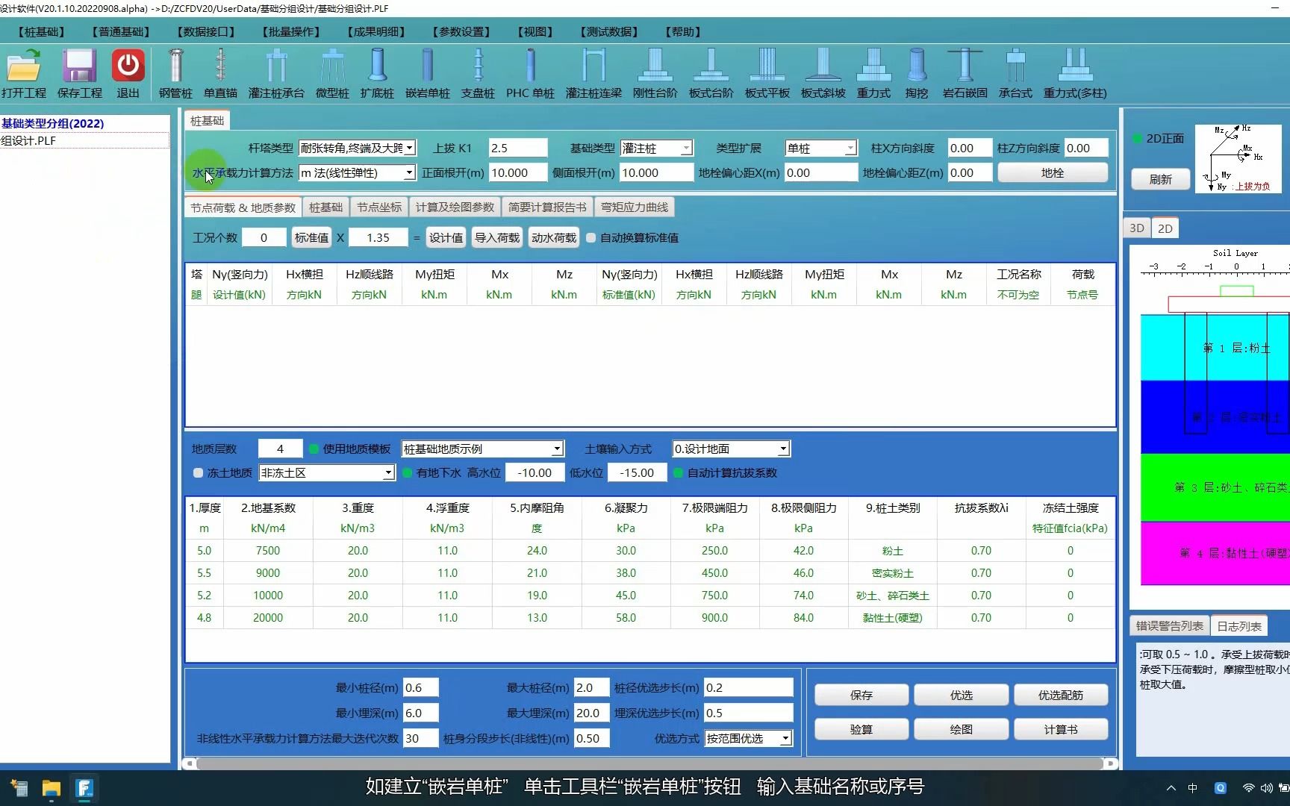This screenshot has height=806, width=1290.
Task: Click the 计算书 button
Action: click(1060, 729)
